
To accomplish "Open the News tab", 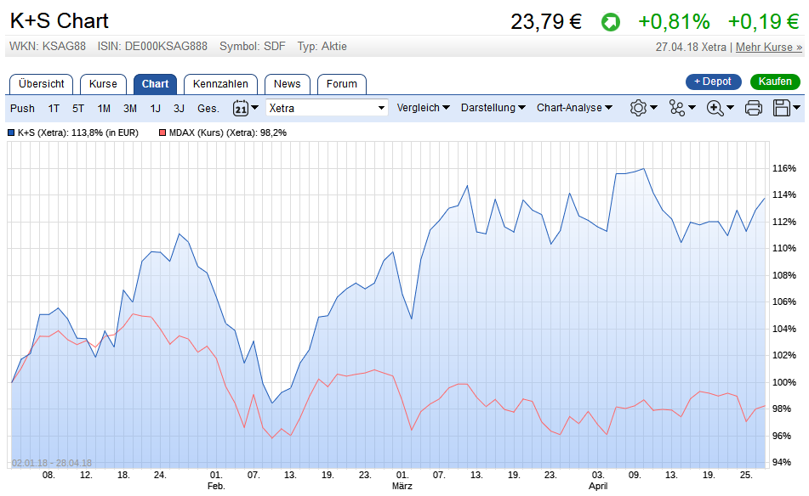I will click(287, 84).
